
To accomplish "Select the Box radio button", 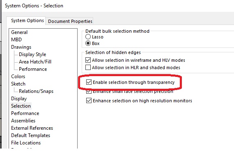I will click(88, 43).
